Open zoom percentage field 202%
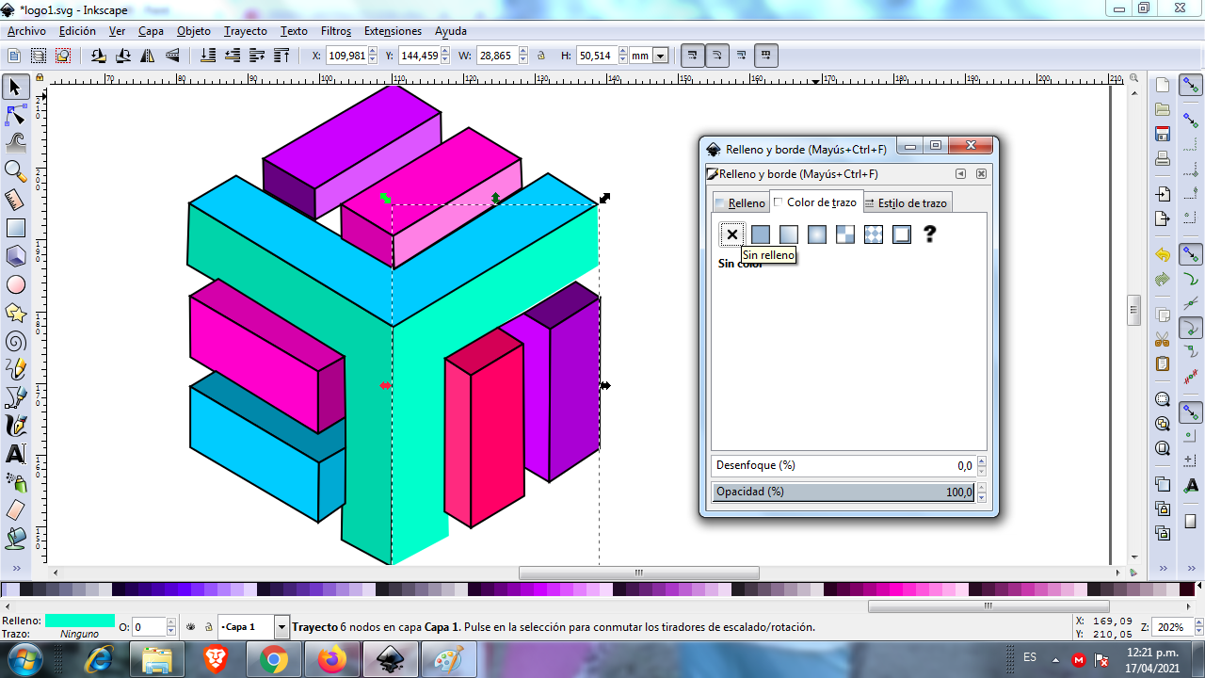This screenshot has width=1205, height=678. pos(1175,627)
